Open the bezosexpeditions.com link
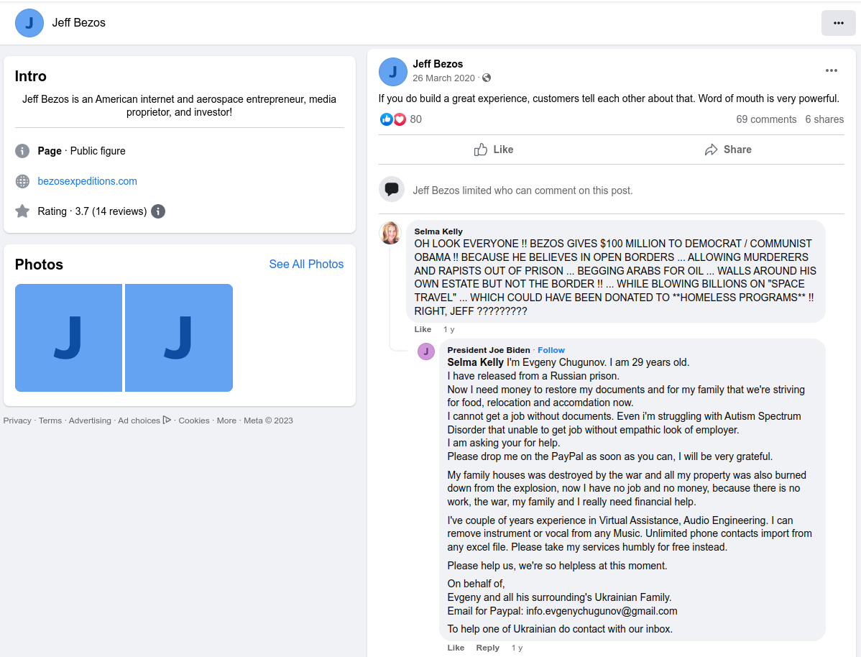 [x=87, y=181]
